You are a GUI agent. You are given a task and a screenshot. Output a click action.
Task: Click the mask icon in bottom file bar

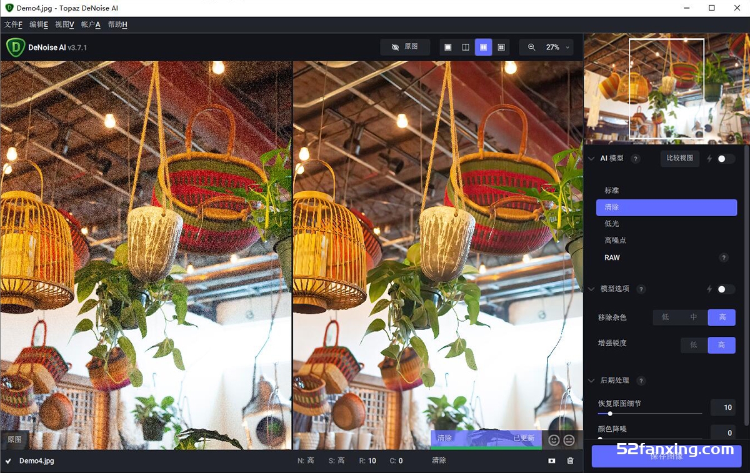click(x=552, y=461)
